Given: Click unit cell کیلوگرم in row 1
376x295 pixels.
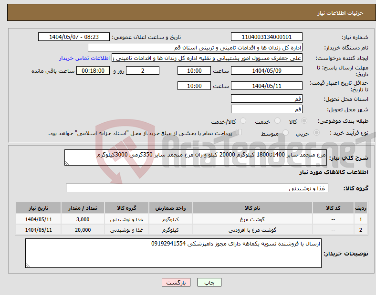Looking at the screenshot, I should click(170, 219).
